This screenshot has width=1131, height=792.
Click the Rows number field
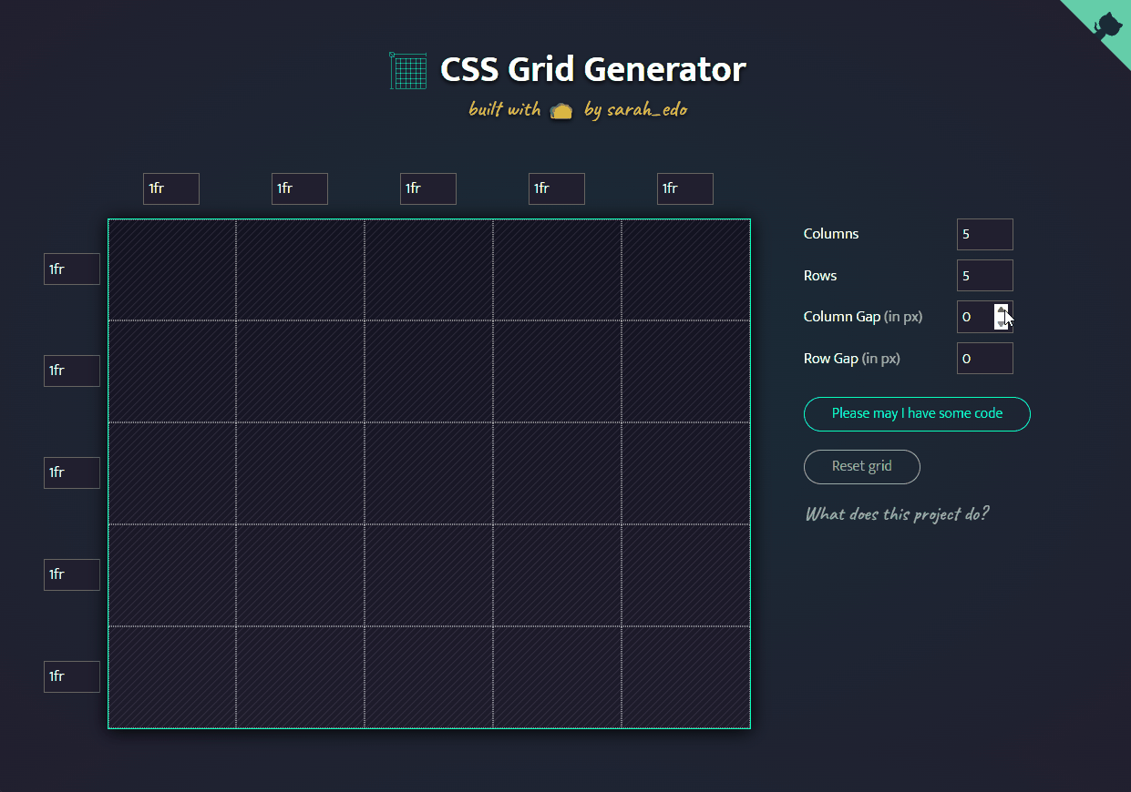pyautogui.click(x=983, y=276)
